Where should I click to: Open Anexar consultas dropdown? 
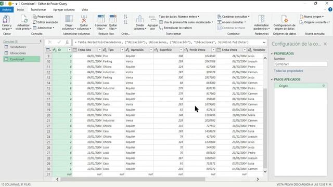coord(232,22)
